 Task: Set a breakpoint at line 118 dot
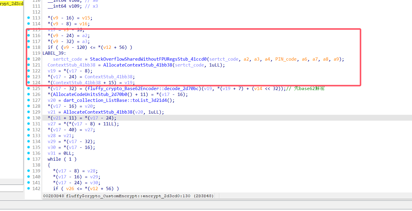pyautogui.click(x=28, y=47)
